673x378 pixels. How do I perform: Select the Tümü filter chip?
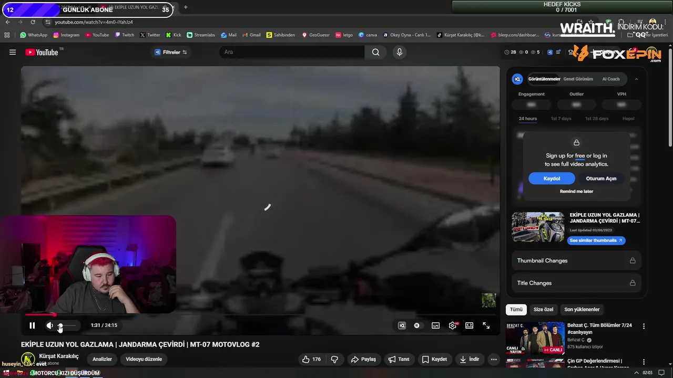[x=516, y=309]
